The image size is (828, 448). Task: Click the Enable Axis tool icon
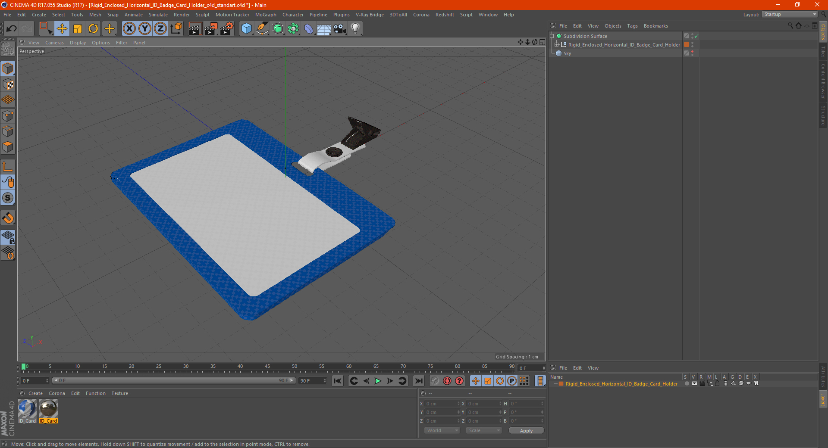(8, 167)
